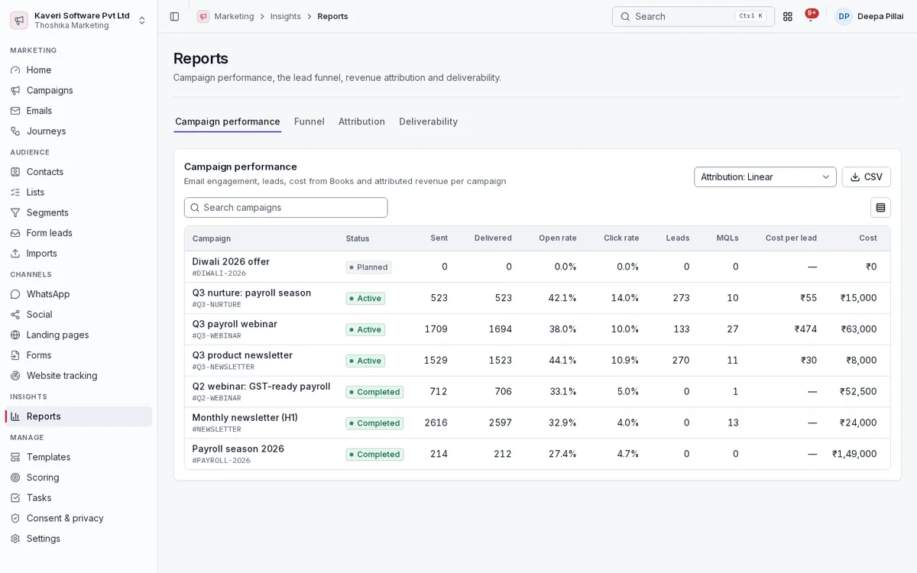Open Home in the sidebar
917x573 pixels.
click(x=79, y=70)
